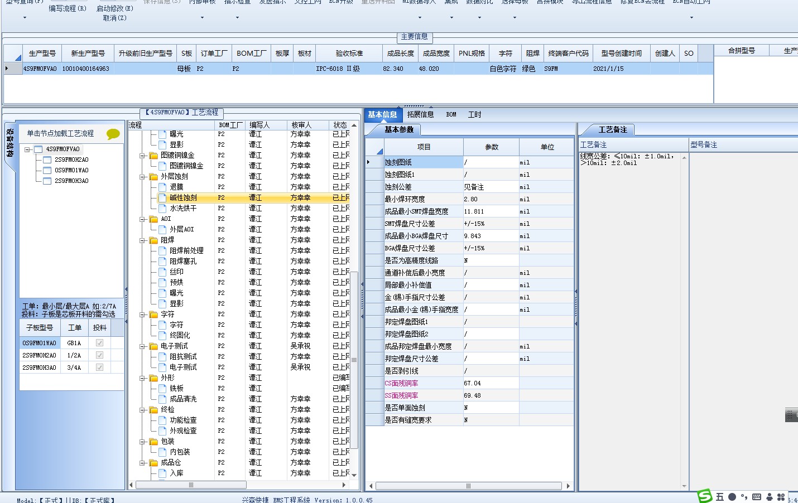Click node icon of 4S9FM0FVA0 root

pyautogui.click(x=39, y=149)
